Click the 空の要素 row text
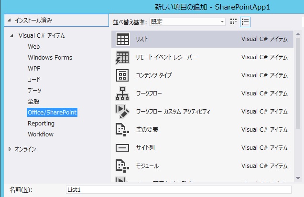 pyautogui.click(x=147, y=130)
